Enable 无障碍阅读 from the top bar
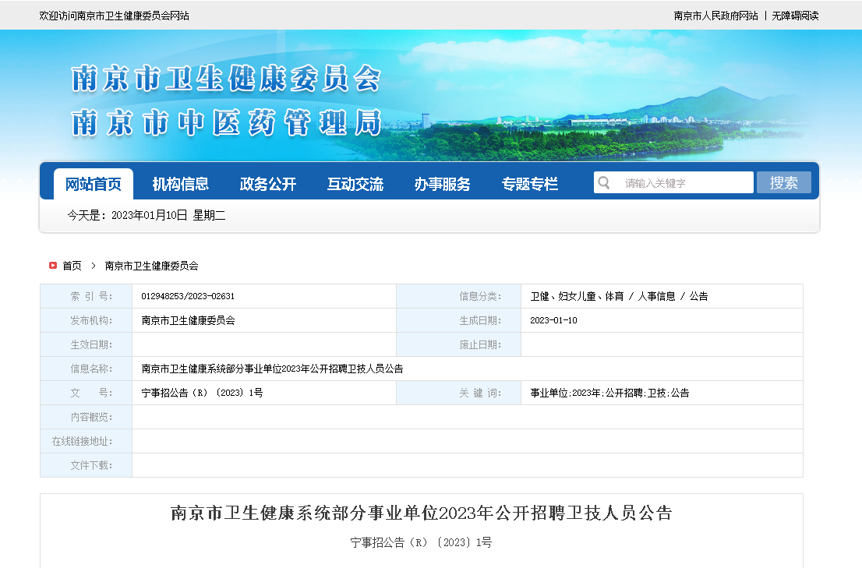This screenshot has height=568, width=862. pyautogui.click(x=795, y=16)
